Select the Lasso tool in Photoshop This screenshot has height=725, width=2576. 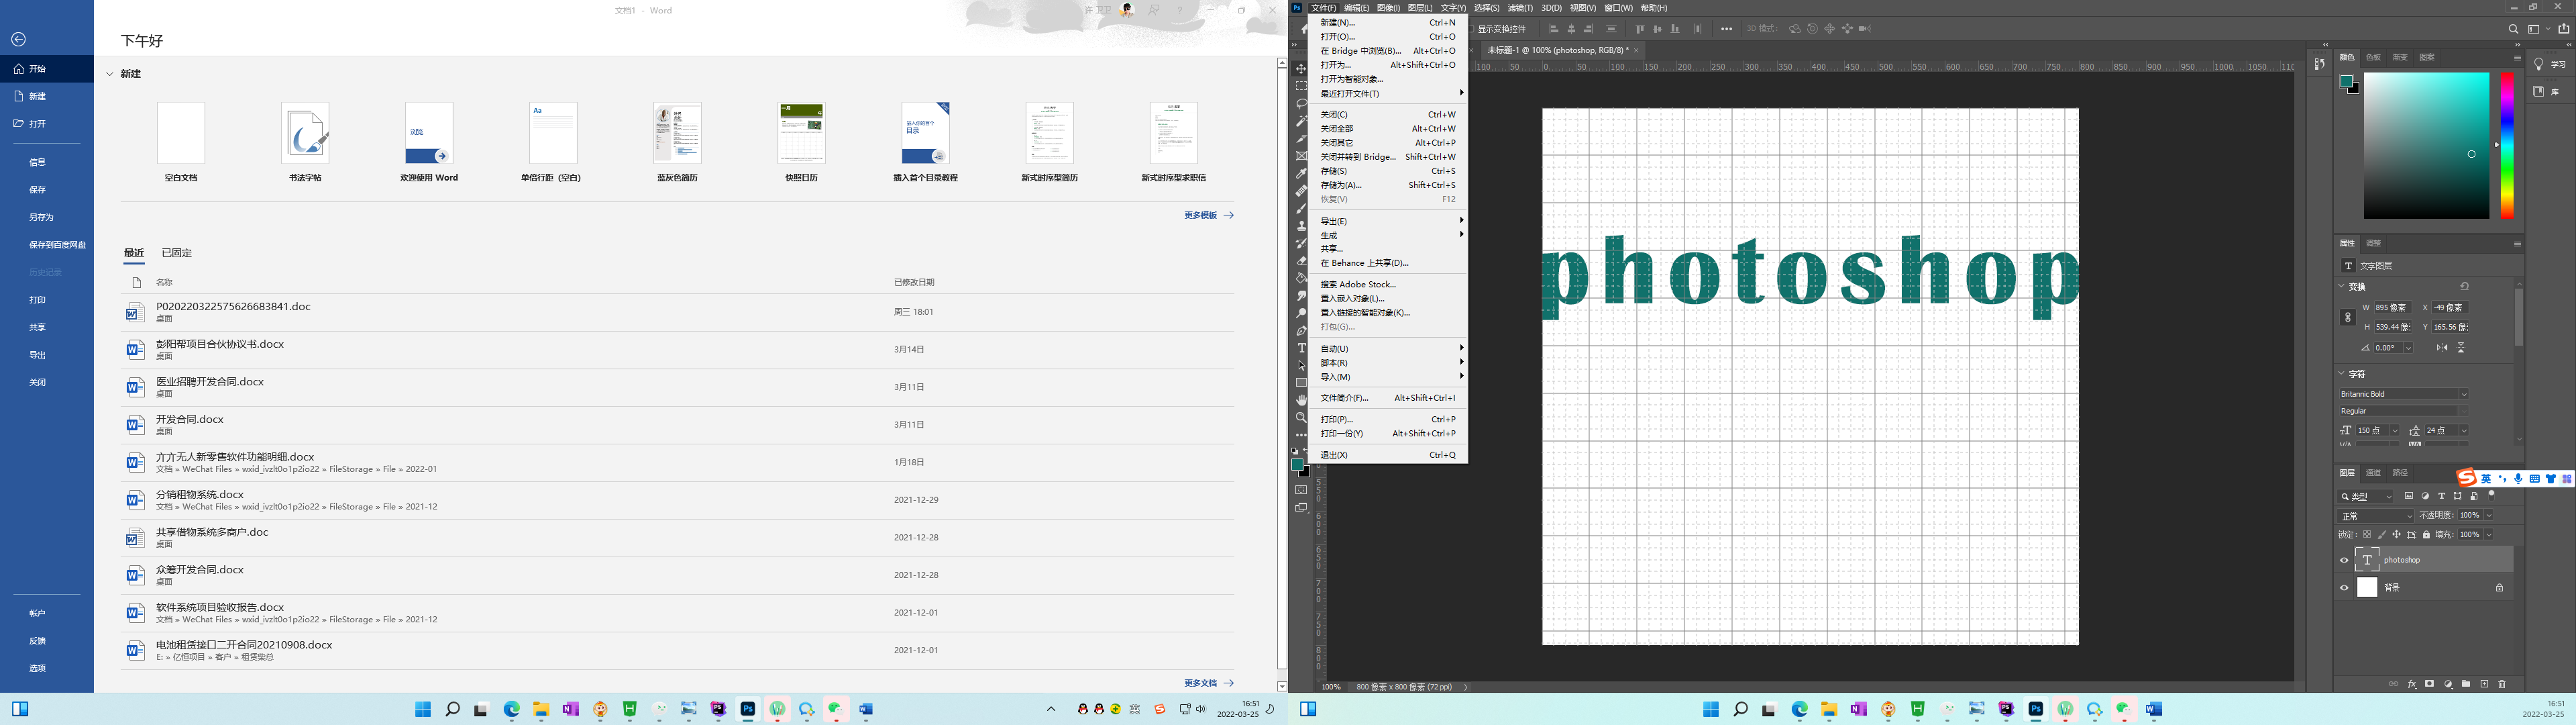pyautogui.click(x=1301, y=104)
